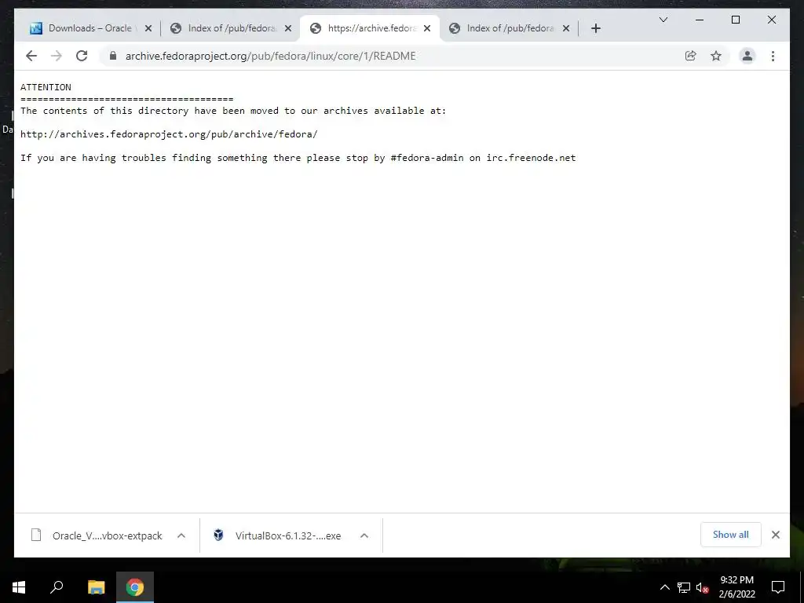
Task: Click the archives.fedoraproject.org URL text
Action: pos(169,134)
